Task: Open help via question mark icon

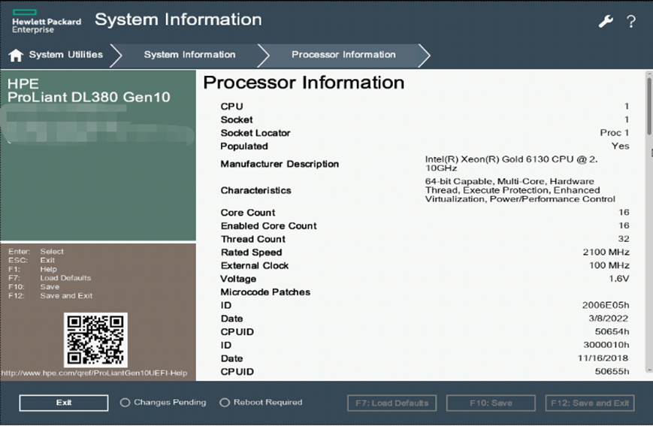Action: tap(631, 21)
